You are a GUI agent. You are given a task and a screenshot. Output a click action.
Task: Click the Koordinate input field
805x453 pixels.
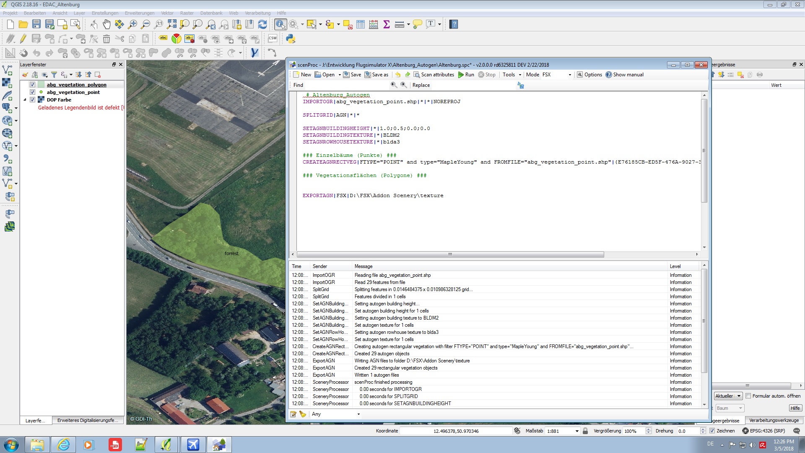[x=456, y=431]
